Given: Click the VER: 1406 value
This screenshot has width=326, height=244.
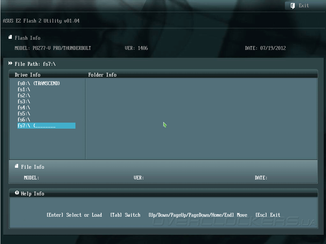Looking at the screenshot, I should [136, 48].
